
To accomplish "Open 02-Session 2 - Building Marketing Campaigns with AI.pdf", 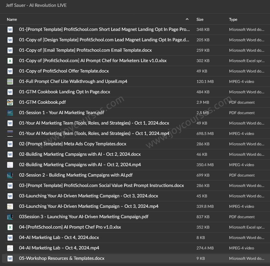I will (x=76, y=175).
